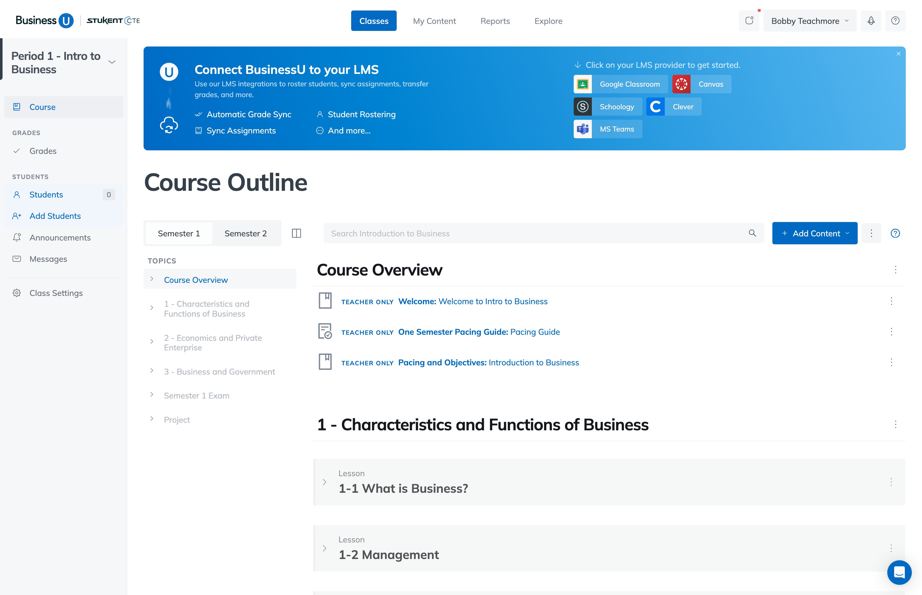Select Course in the sidebar
This screenshot has height=595, width=922.
tap(64, 107)
